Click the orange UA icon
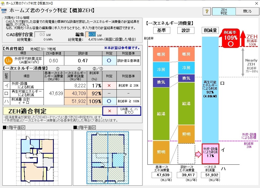 click(8, 60)
